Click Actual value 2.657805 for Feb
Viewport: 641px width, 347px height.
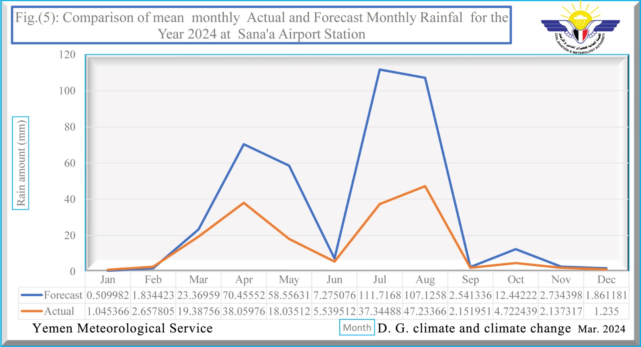[153, 311]
